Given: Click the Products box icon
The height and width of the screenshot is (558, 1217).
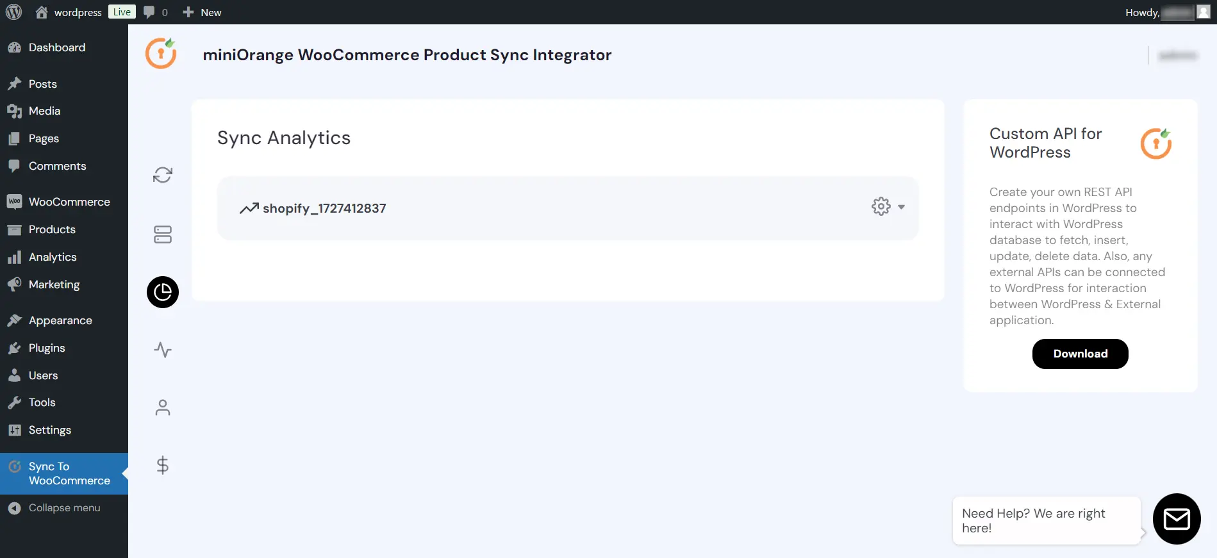Looking at the screenshot, I should (14, 229).
